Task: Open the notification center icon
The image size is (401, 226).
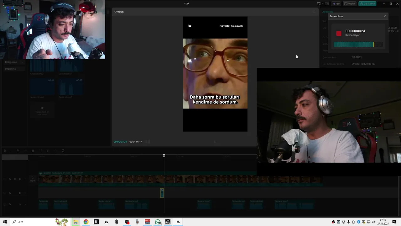Action: click(x=394, y=222)
